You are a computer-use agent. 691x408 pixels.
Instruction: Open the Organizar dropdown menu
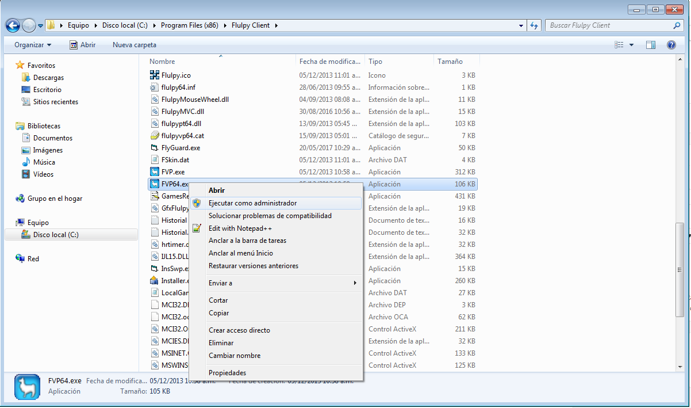[33, 45]
